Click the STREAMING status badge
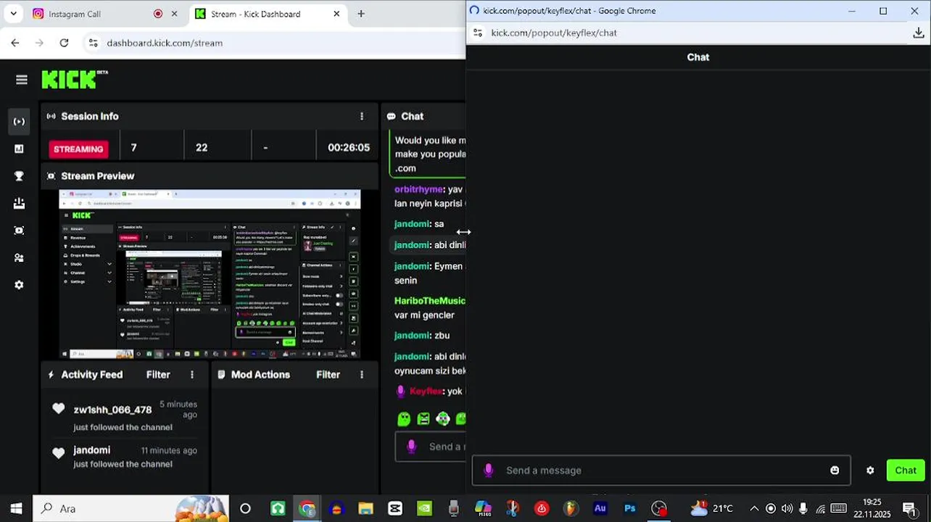The width and height of the screenshot is (931, 522). [78, 149]
